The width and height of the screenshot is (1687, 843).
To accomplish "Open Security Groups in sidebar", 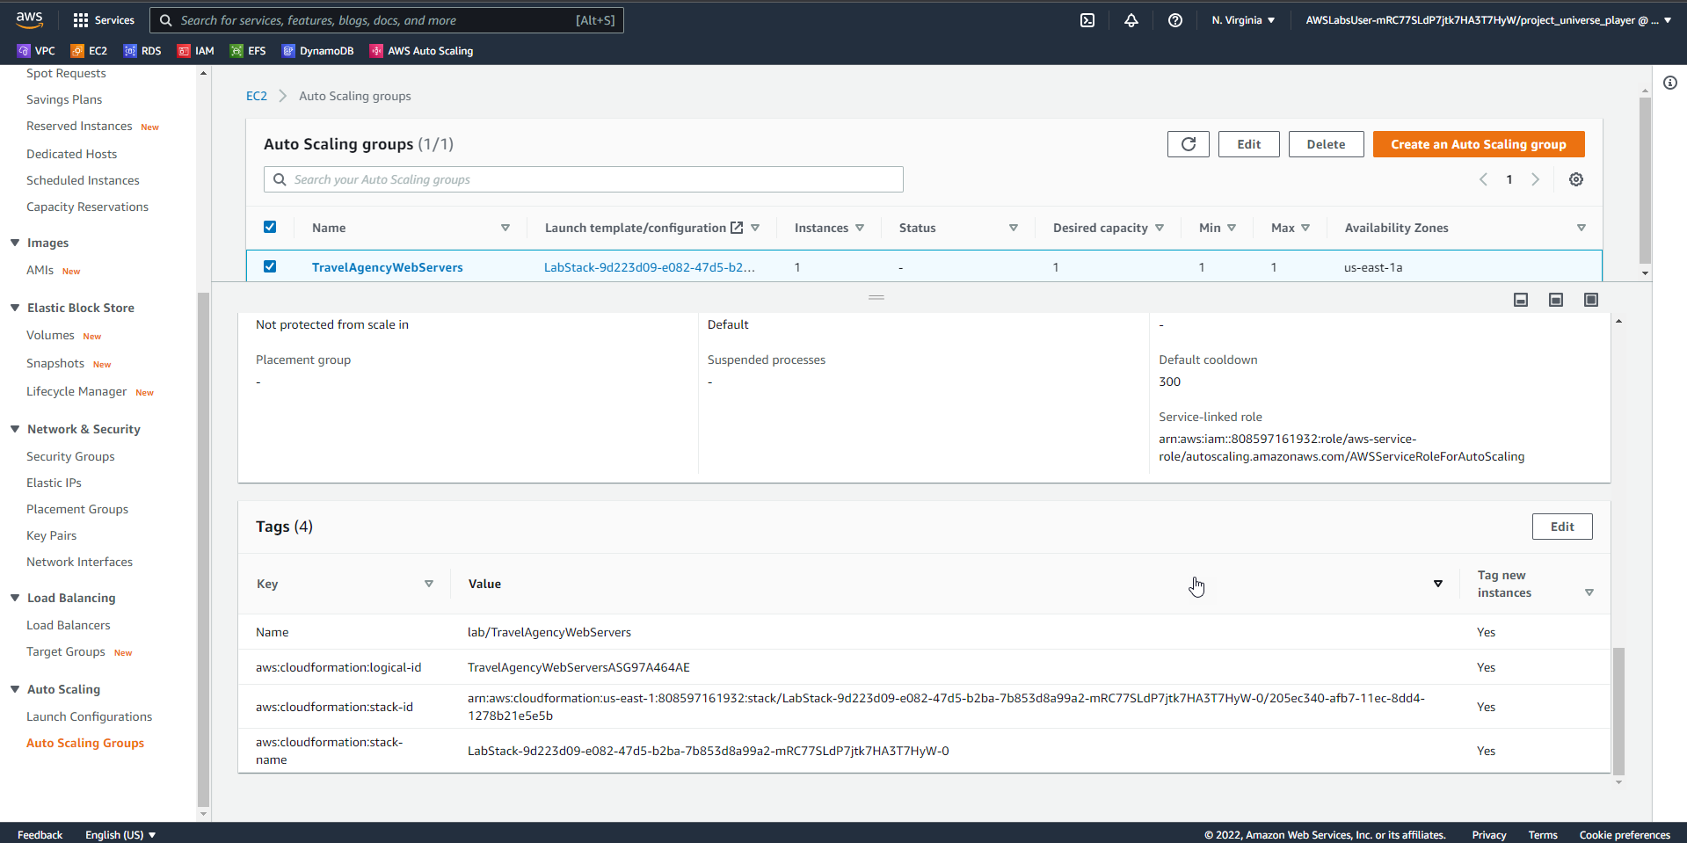I will 70,456.
